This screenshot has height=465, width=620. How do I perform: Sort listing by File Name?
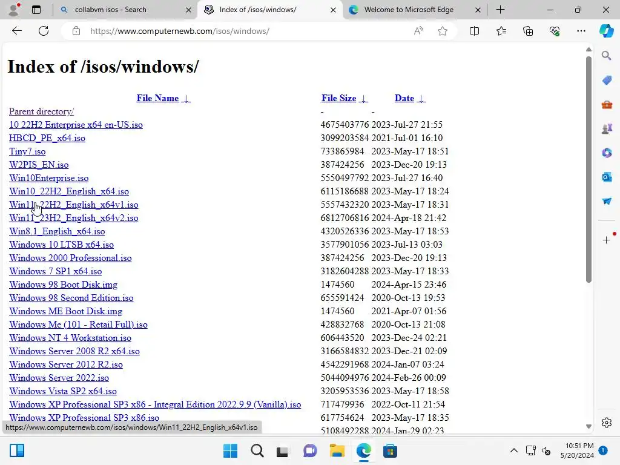click(157, 98)
